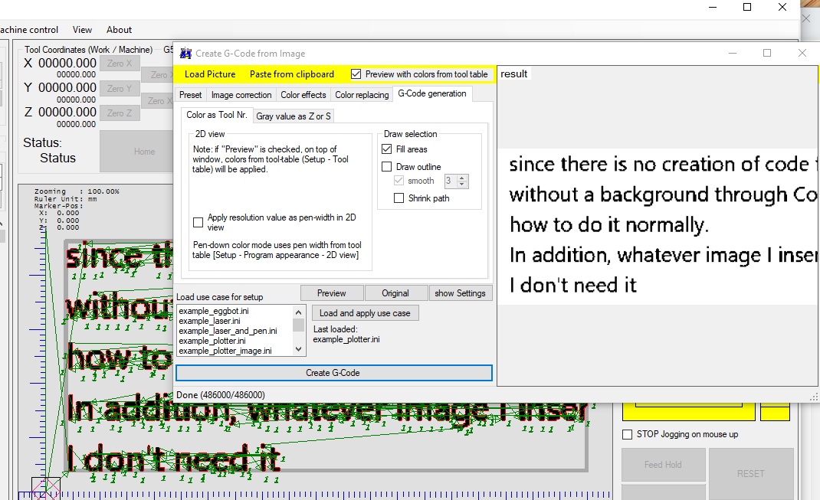The height and width of the screenshot is (500, 820).
Task: Check the Shrink path box
Action: coord(399,198)
